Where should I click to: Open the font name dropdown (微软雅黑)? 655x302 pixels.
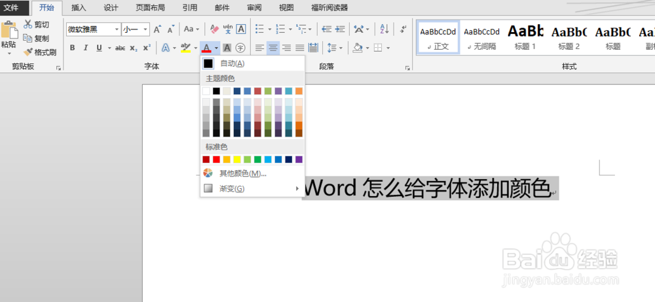point(117,29)
